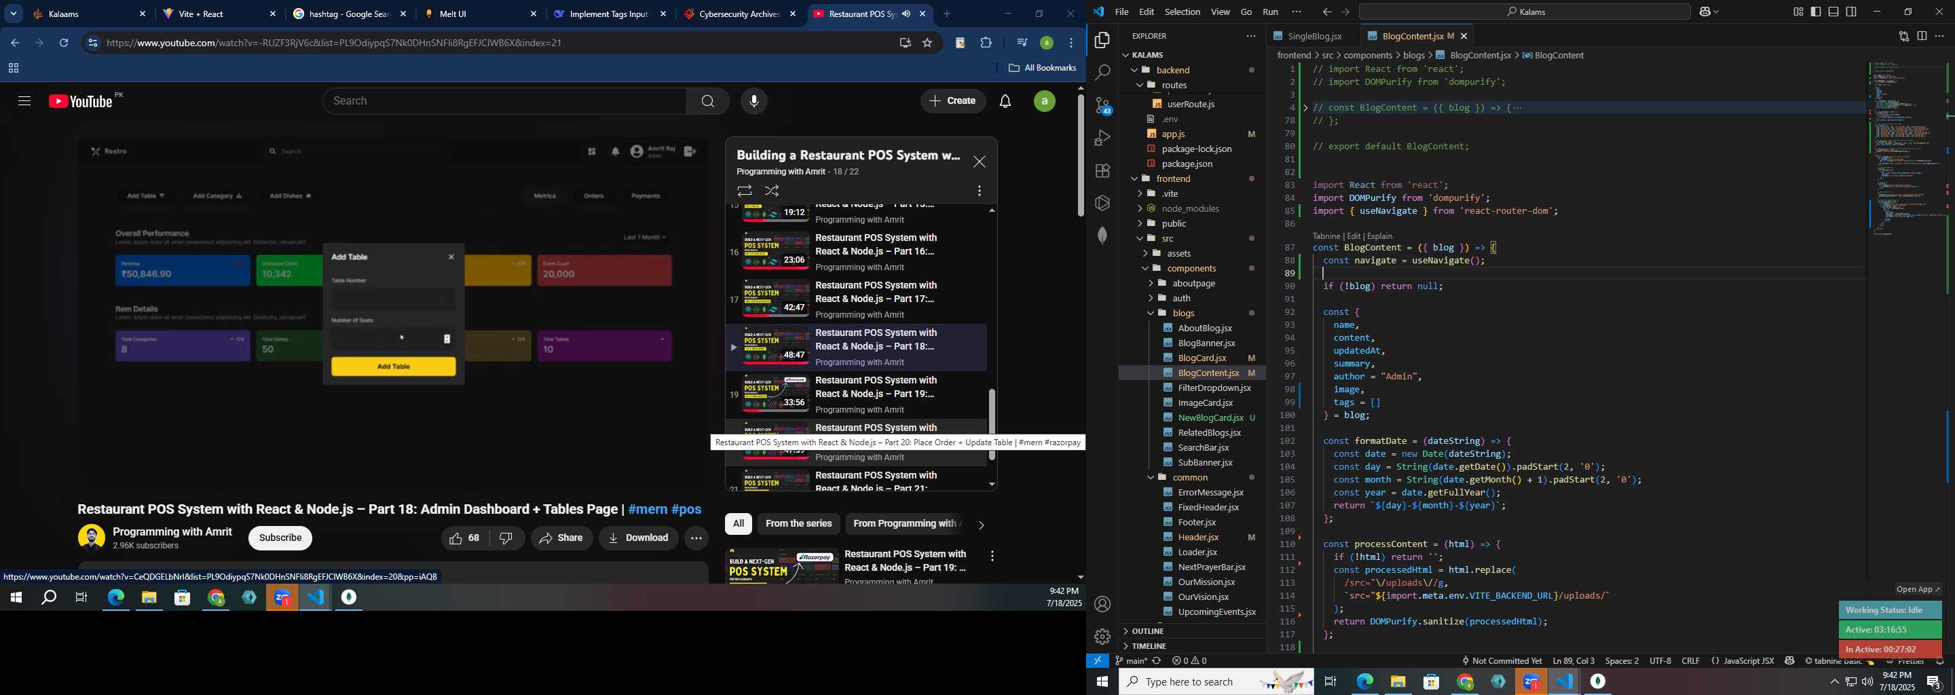Switch to Melt UI browser tab

coord(481,14)
